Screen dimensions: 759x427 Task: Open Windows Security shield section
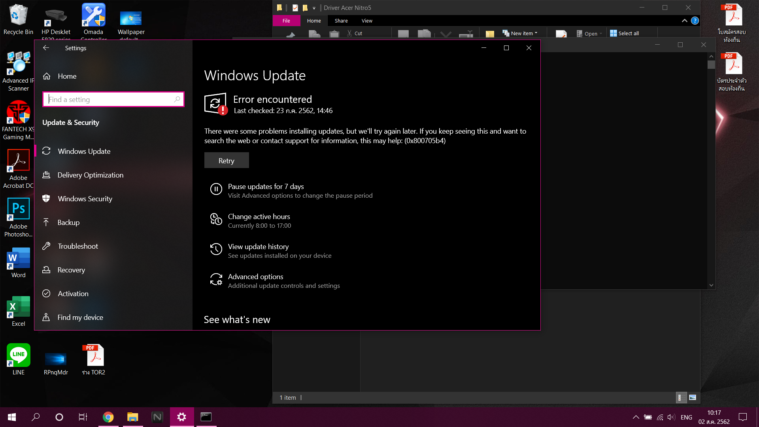coord(85,199)
